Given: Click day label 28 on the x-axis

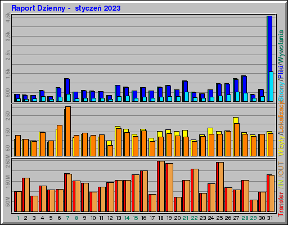Looking at the screenshot, I should point(245,218).
